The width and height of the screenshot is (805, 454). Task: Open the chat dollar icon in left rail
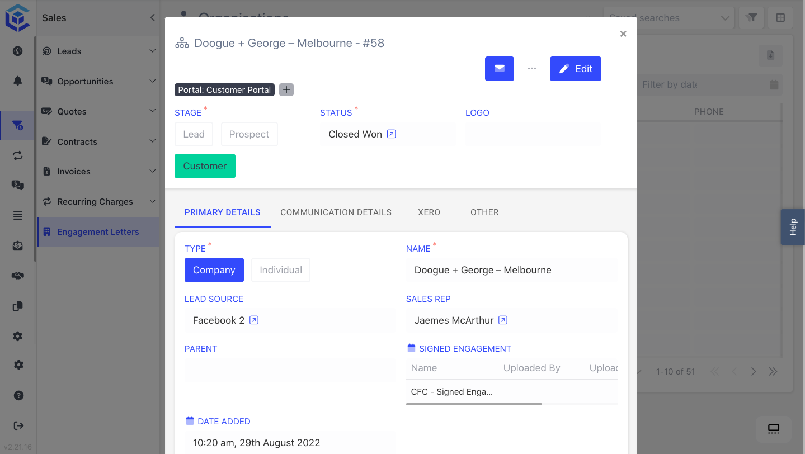pyautogui.click(x=18, y=185)
